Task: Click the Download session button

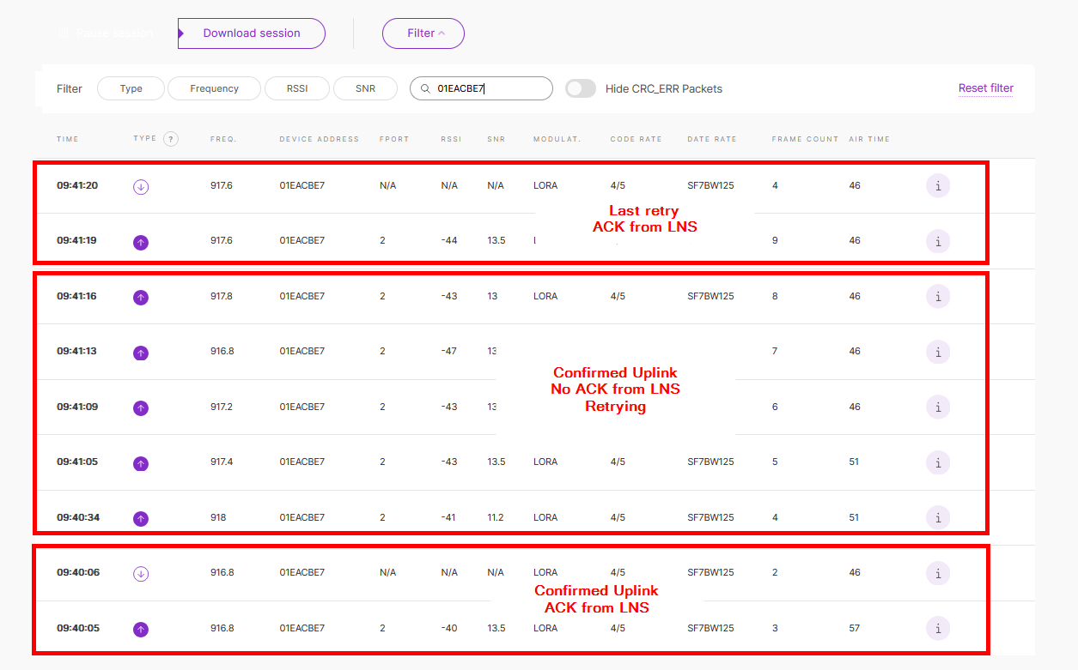Action: point(252,33)
